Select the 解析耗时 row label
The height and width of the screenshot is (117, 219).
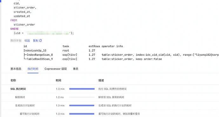click(20, 97)
